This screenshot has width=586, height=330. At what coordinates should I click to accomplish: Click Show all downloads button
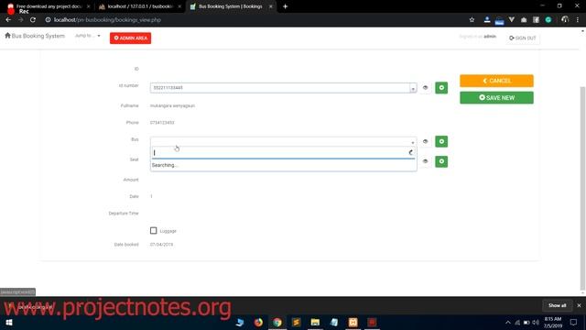(557, 305)
